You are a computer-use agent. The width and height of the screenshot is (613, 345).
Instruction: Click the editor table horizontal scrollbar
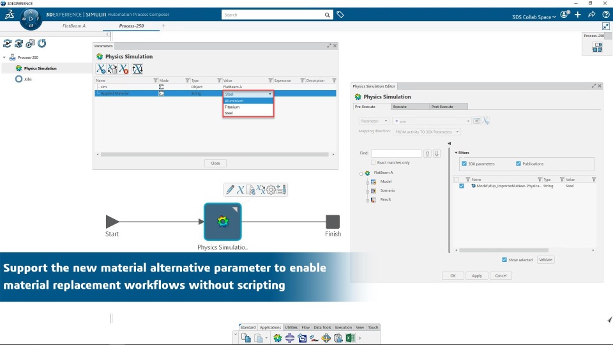tap(504, 250)
